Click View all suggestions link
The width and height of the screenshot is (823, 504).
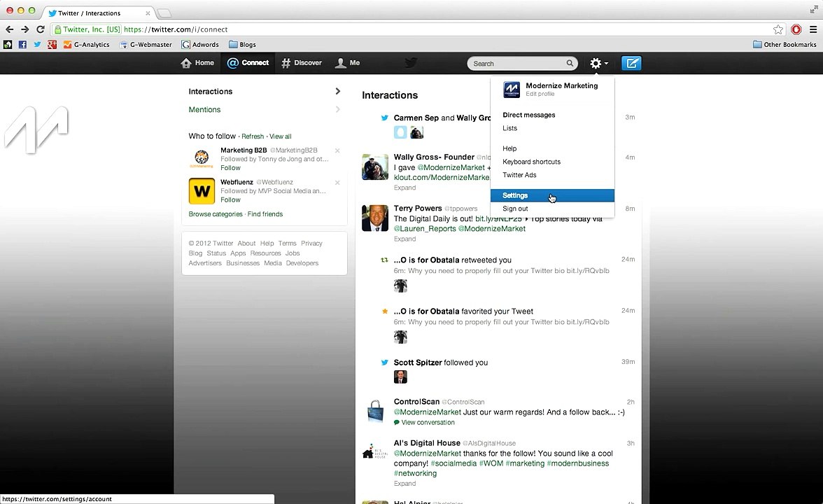[280, 136]
